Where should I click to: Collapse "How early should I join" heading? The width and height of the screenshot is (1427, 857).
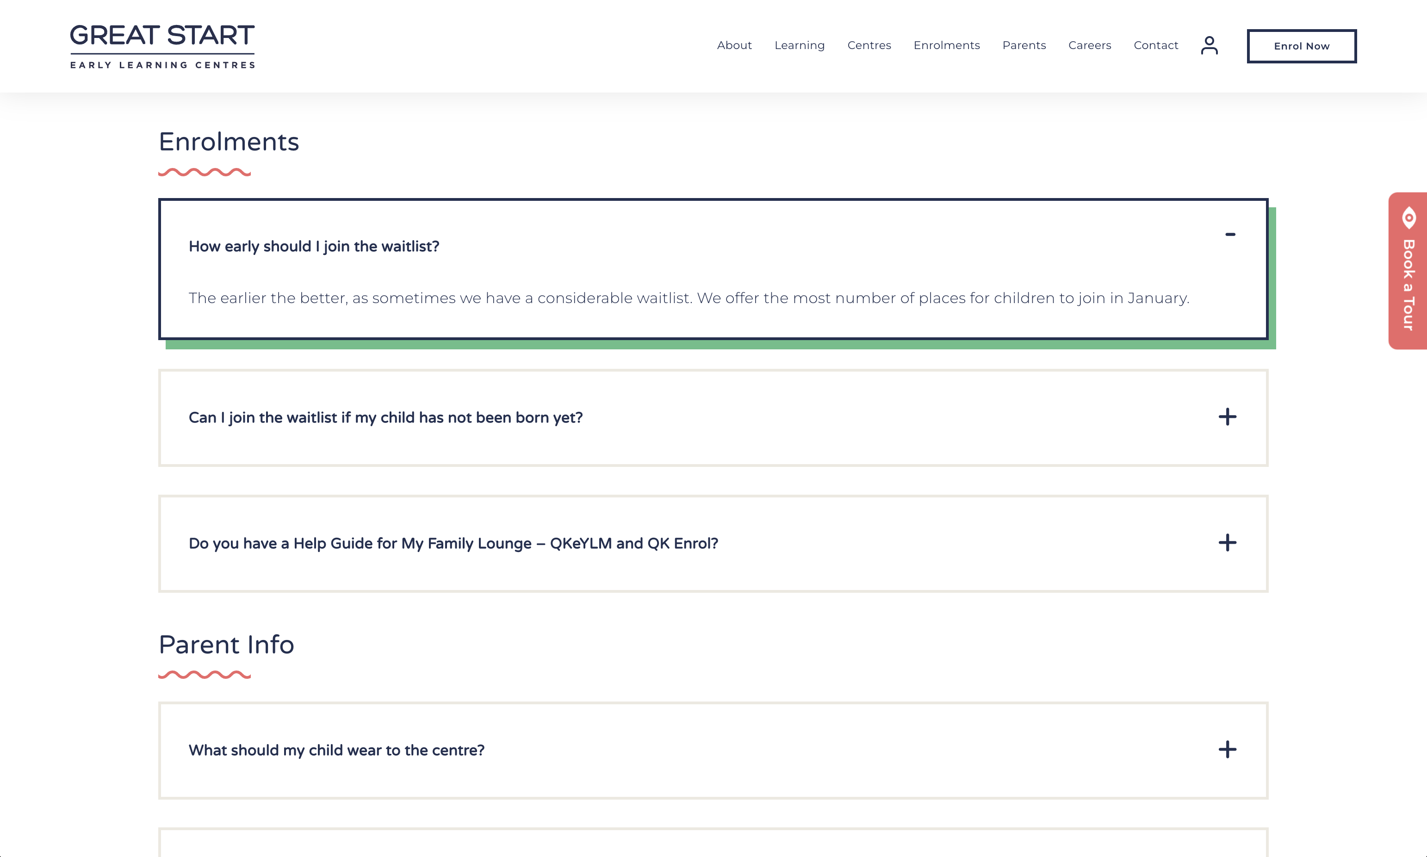(313, 247)
